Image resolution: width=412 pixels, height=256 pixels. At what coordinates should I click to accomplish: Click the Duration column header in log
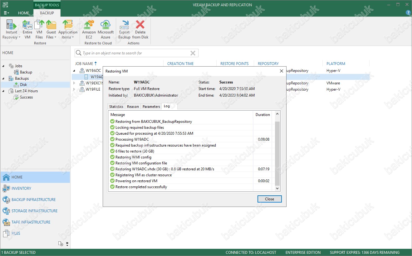[x=262, y=115]
